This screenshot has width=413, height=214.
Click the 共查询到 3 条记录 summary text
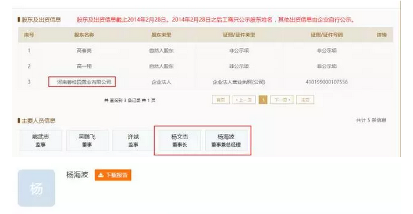[130, 100]
